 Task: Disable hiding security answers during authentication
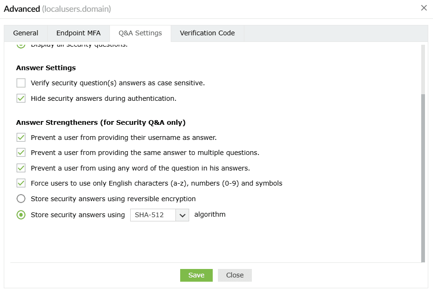click(21, 98)
